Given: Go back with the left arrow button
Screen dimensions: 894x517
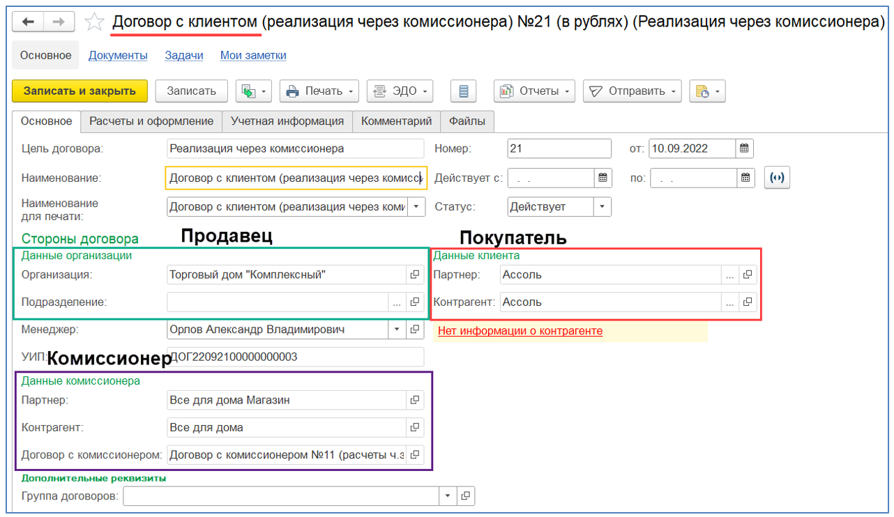Looking at the screenshot, I should pyautogui.click(x=29, y=22).
